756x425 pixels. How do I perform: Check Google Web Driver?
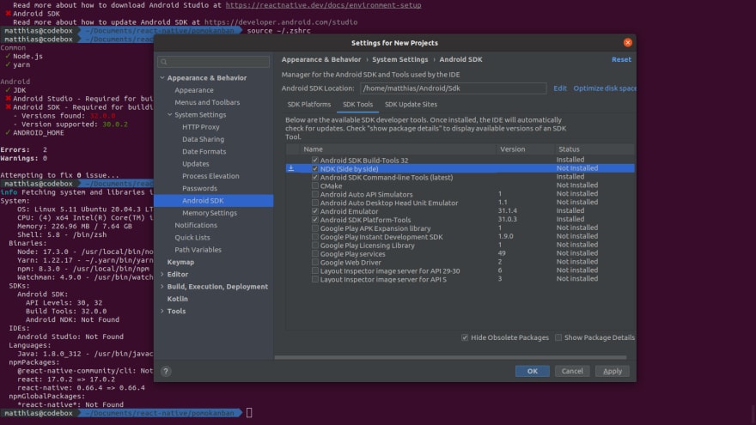click(314, 262)
